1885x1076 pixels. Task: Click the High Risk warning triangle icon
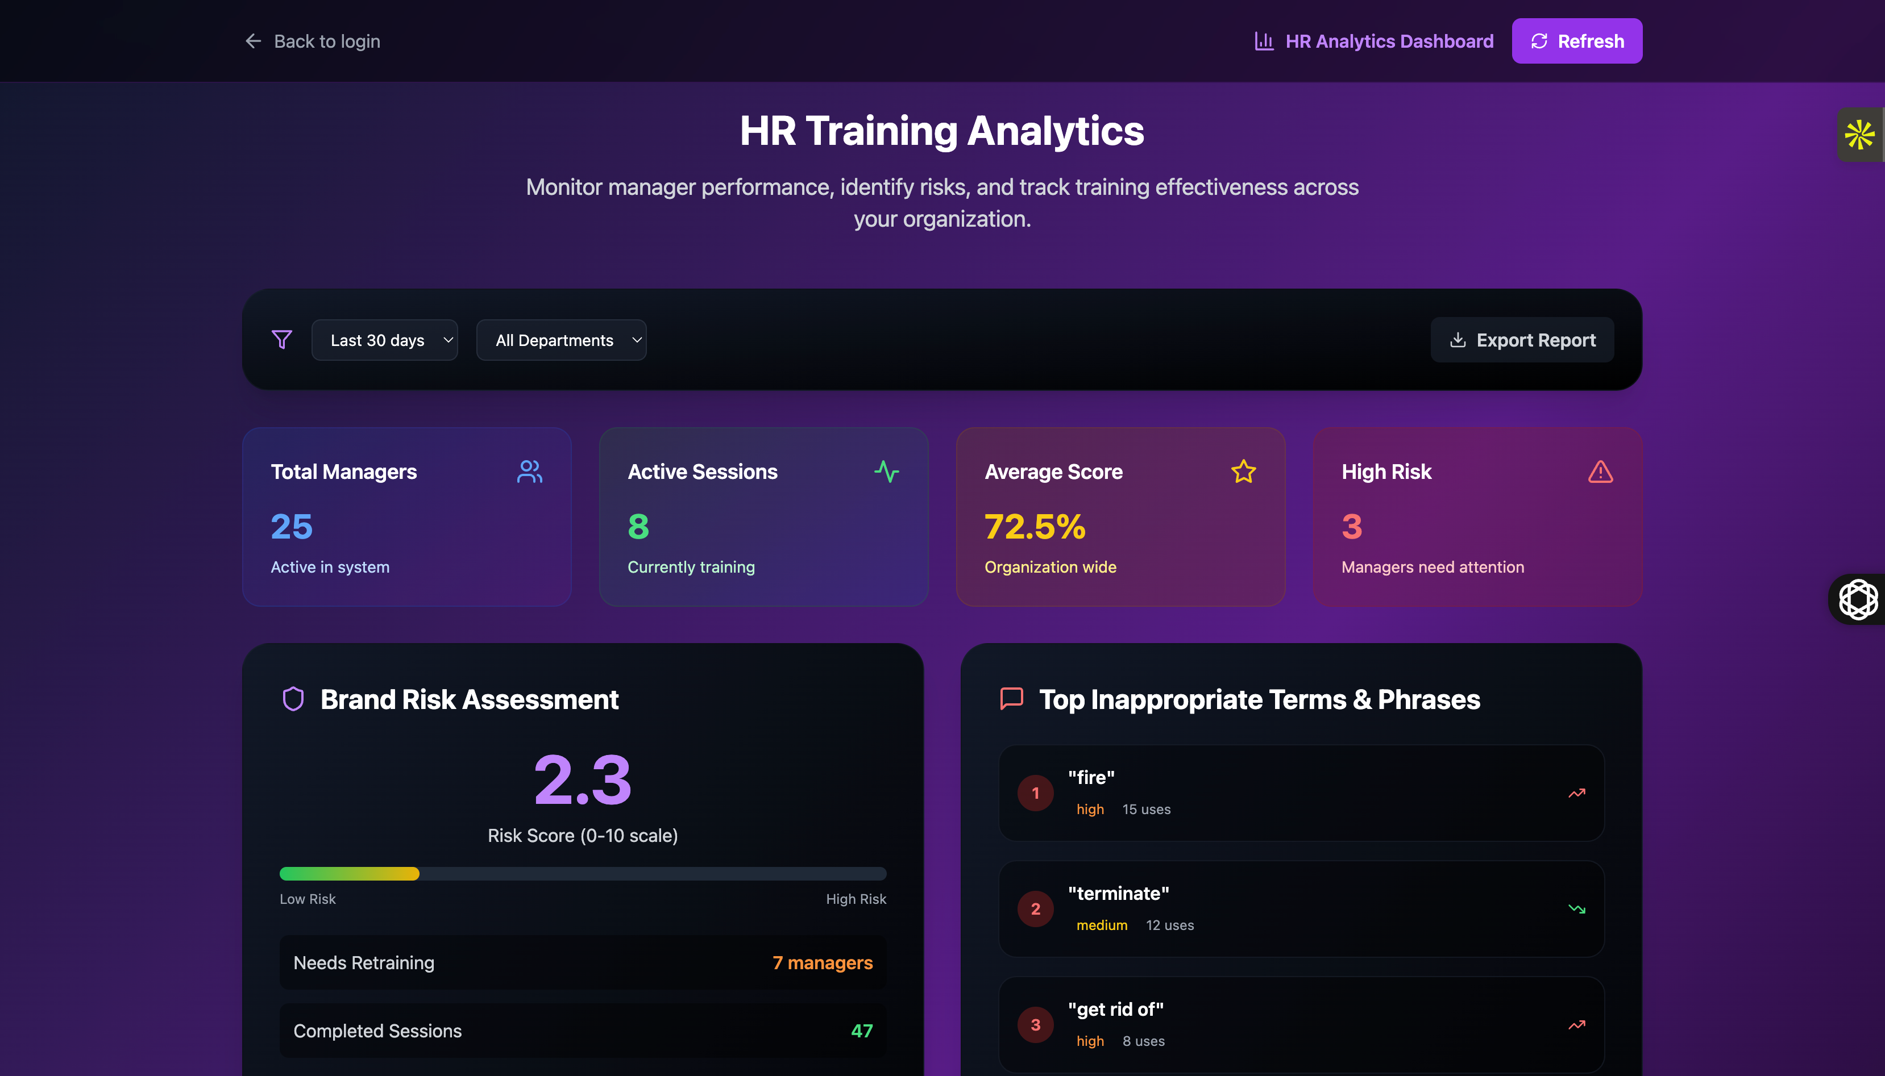click(1600, 472)
